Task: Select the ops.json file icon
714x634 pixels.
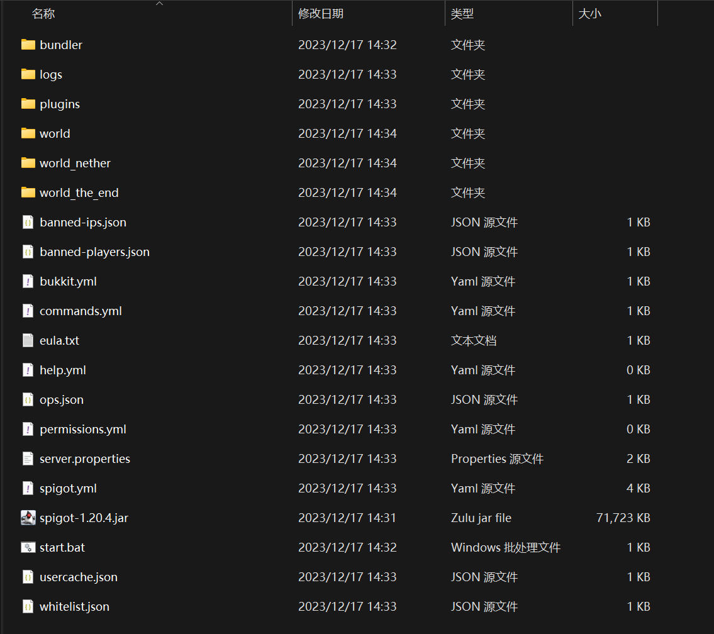Action: (28, 399)
